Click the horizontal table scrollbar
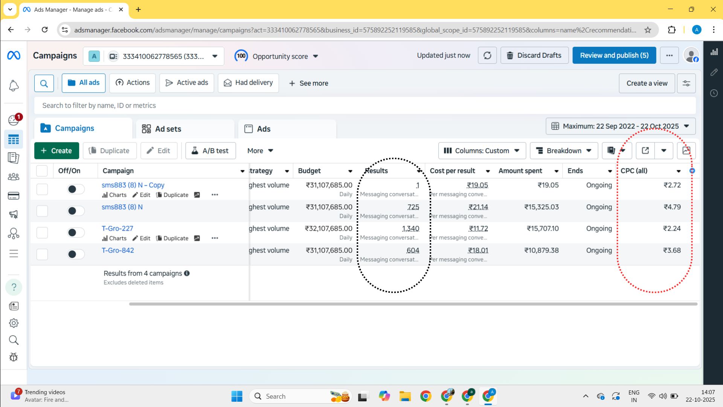The height and width of the screenshot is (407, 723). point(413,304)
